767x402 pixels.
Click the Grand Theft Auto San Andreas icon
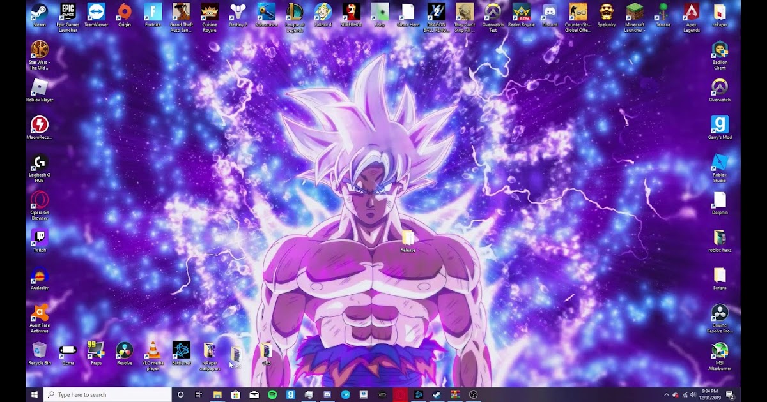click(x=182, y=17)
